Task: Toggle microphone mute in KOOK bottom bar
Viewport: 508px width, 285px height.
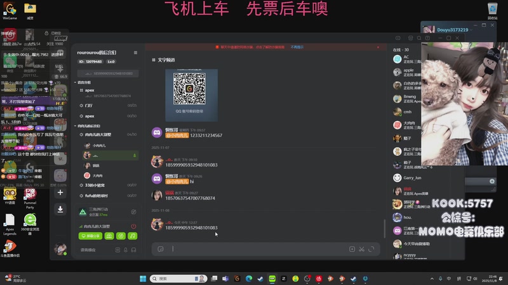Action: [126, 250]
